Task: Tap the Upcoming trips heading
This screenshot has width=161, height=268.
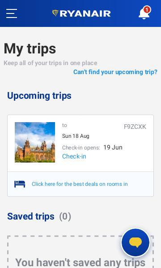Action: (x=39, y=96)
